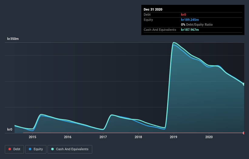Click the 2018 x-axis label
This screenshot has height=159, width=249.
(x=138, y=137)
